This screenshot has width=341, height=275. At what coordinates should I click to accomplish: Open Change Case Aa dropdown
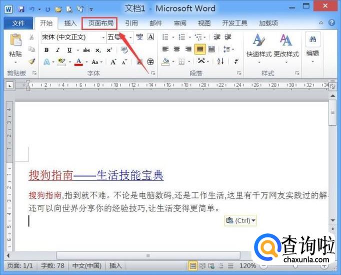(x=97, y=62)
